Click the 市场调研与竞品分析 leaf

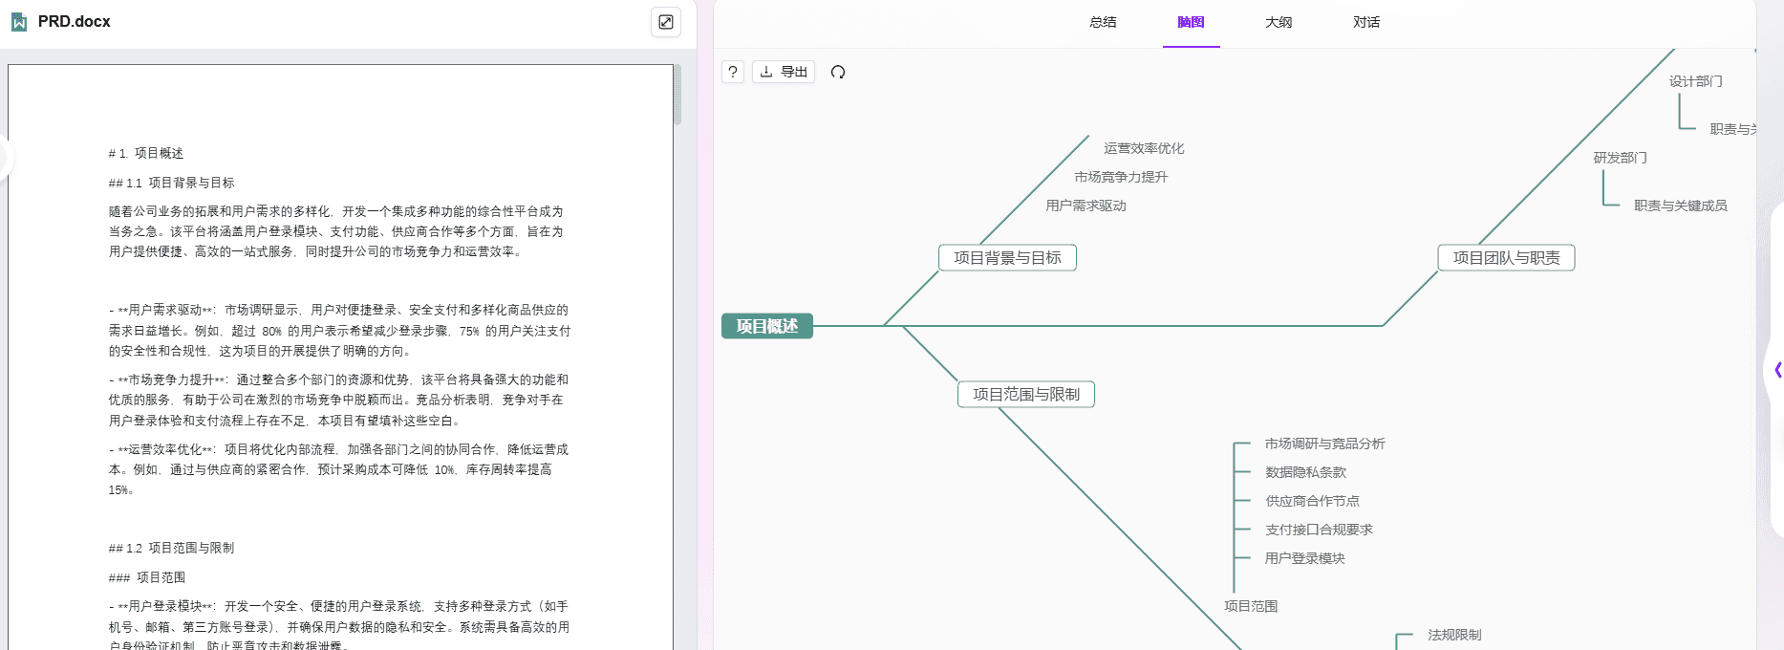point(1324,444)
